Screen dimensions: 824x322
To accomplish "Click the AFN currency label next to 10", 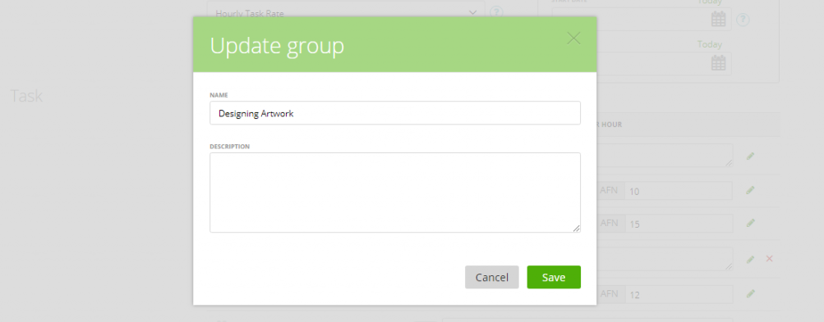I will [609, 190].
